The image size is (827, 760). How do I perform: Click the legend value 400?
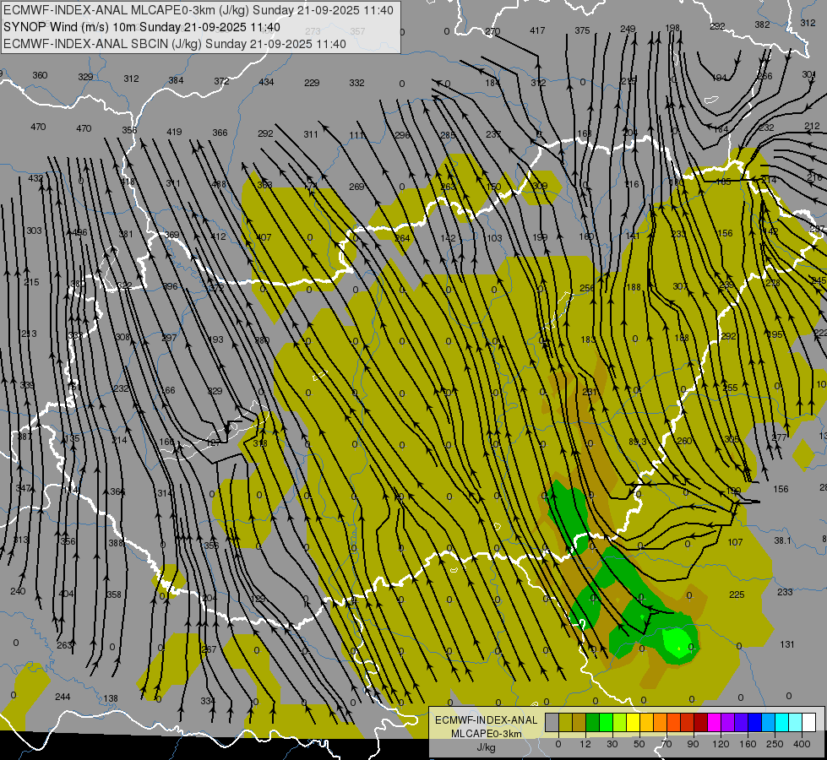tap(802, 744)
